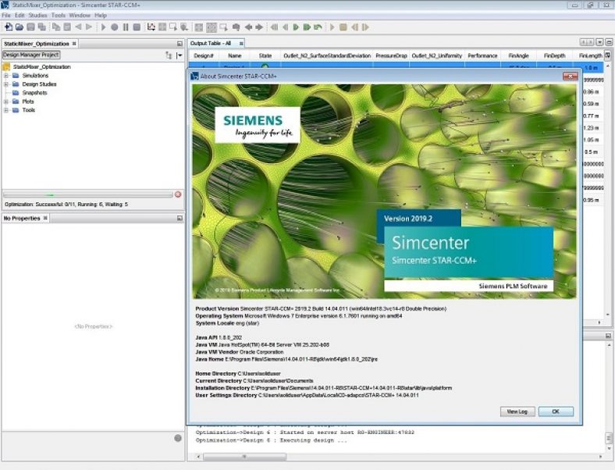The height and width of the screenshot is (470, 615).
Task: Click the gray circle toolbar icon
Action: pos(115,27)
